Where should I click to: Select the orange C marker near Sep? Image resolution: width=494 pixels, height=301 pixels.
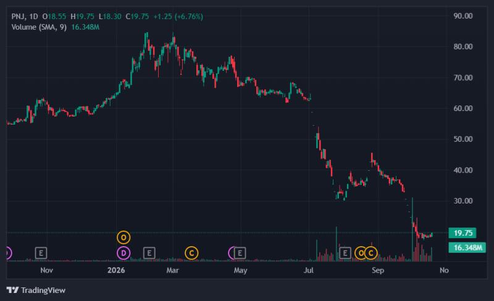(371, 253)
